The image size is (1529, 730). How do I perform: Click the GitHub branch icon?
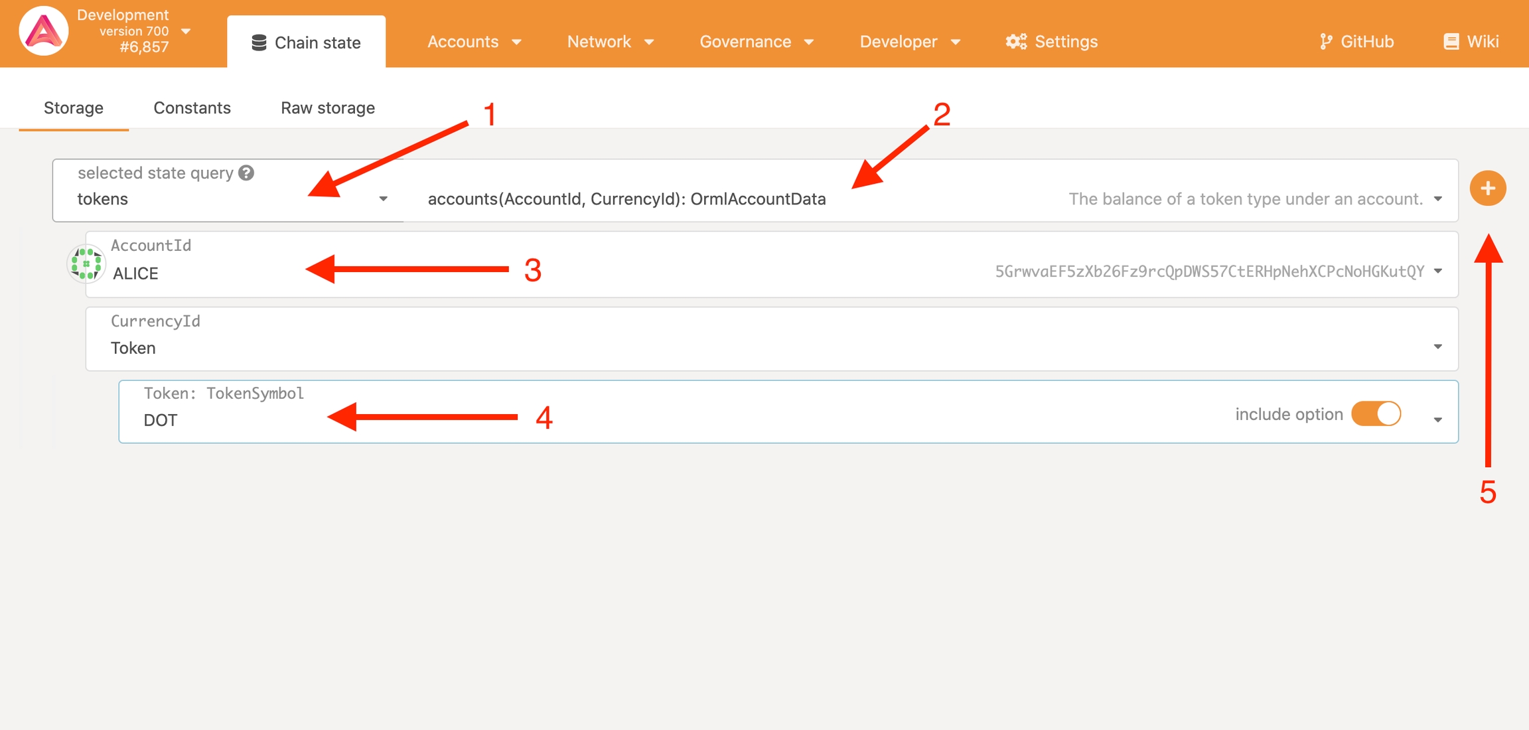1325,42
